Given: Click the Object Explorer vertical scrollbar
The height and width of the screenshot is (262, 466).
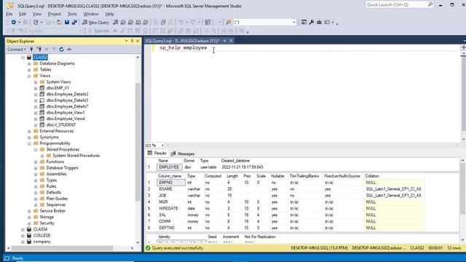Looking at the screenshot, I should coord(138,143).
